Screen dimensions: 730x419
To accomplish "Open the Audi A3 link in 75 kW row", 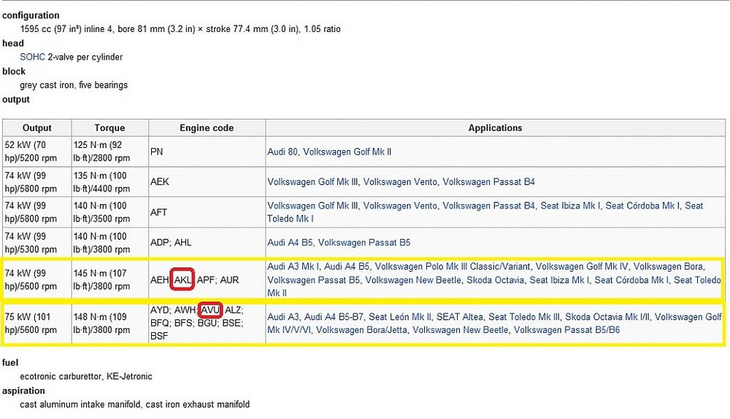I will point(283,317).
